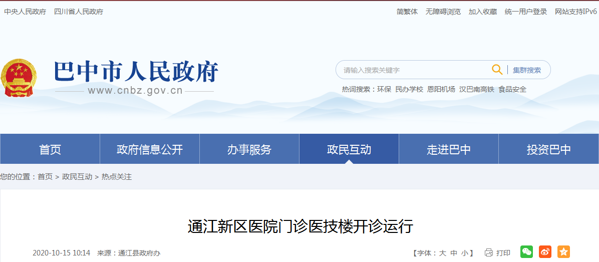Click the publish date 2020-10-15 10:14
Viewport: 599px width, 262px height.
click(61, 253)
